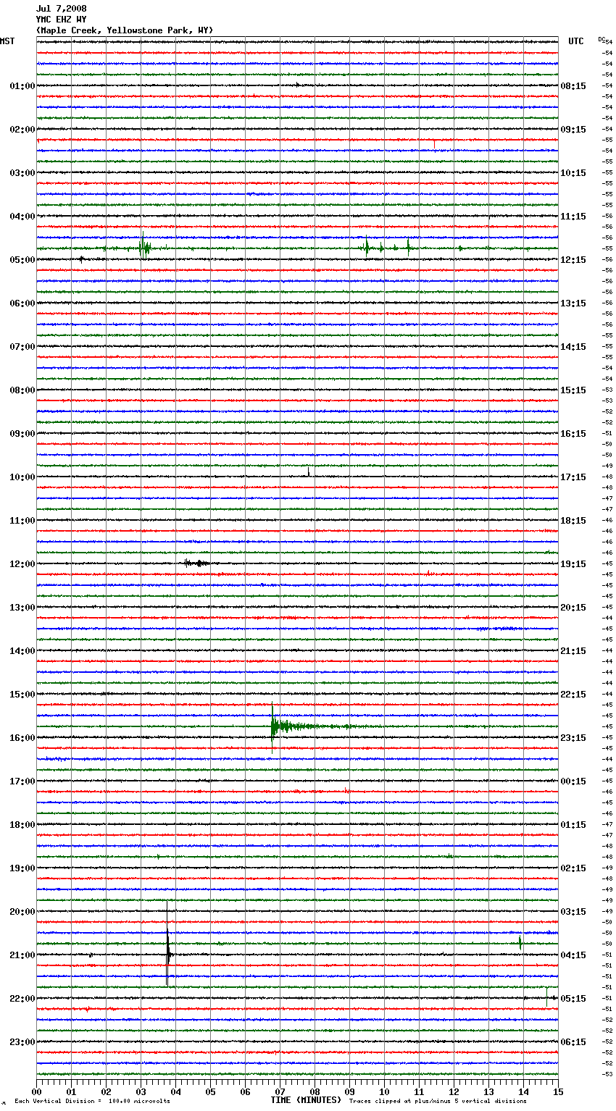
Task: Click the '07' minute axis tick label
Action: pos(280,1091)
